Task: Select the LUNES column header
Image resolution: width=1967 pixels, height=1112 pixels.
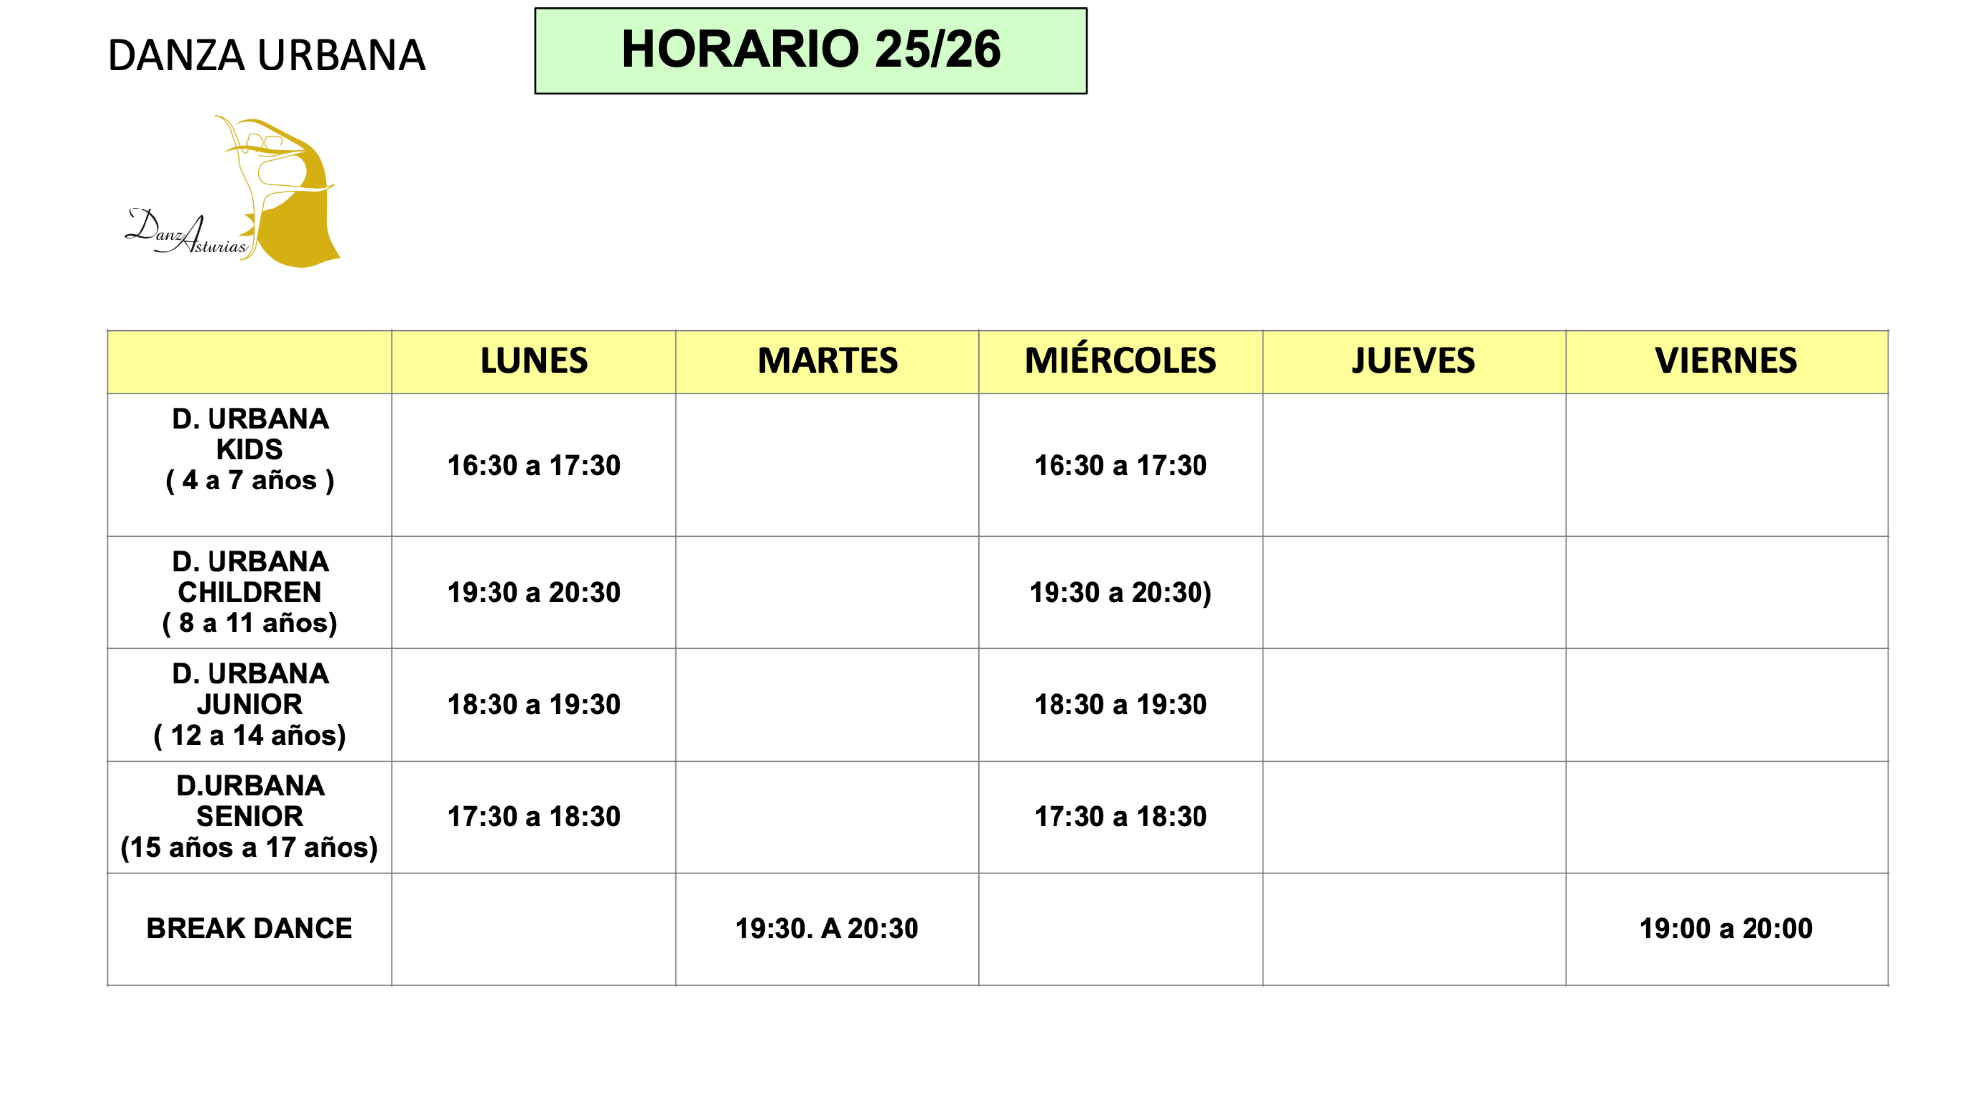Action: (533, 360)
